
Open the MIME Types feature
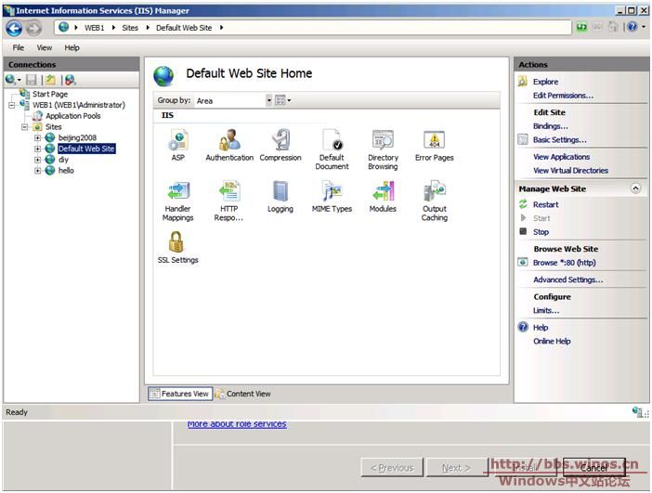pyautogui.click(x=332, y=197)
